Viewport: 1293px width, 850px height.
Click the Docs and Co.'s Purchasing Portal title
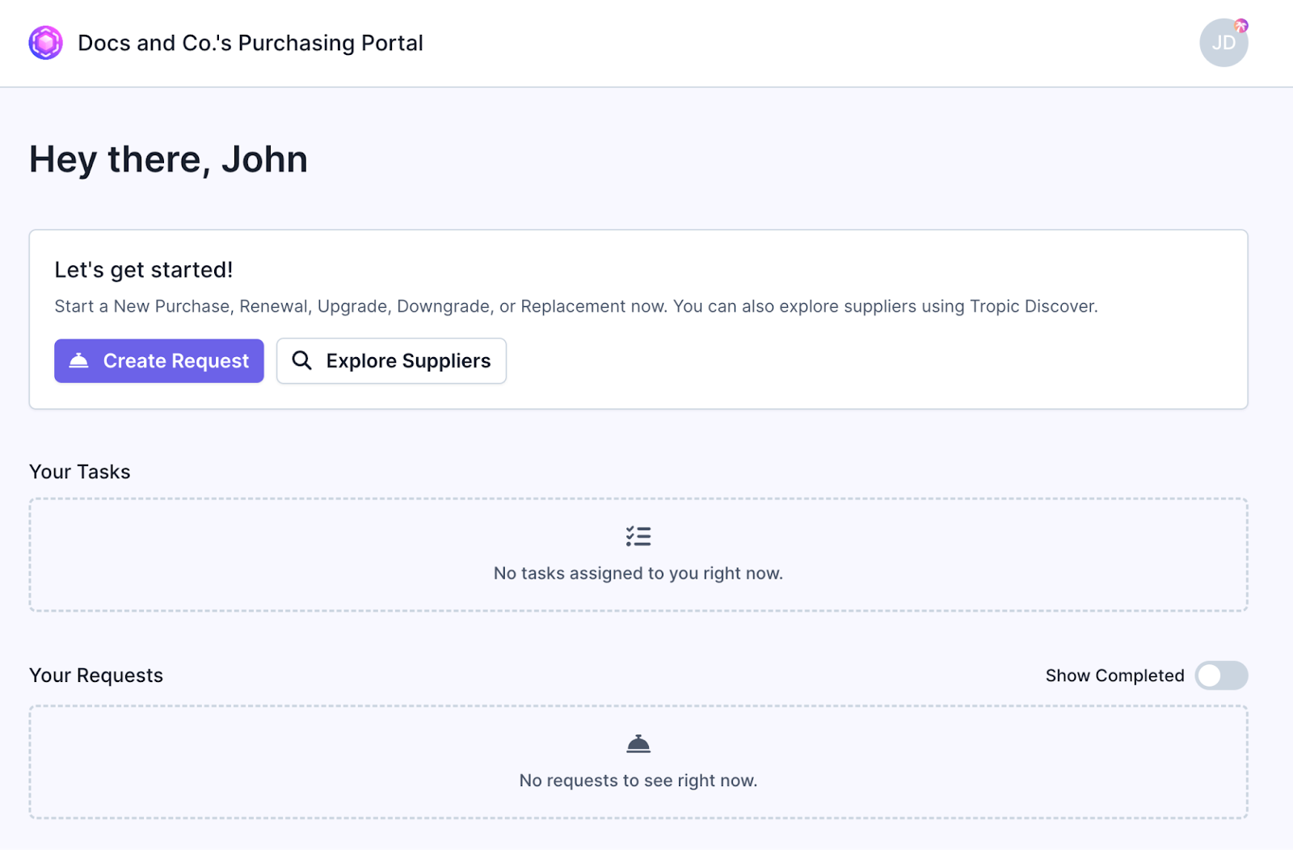click(251, 43)
